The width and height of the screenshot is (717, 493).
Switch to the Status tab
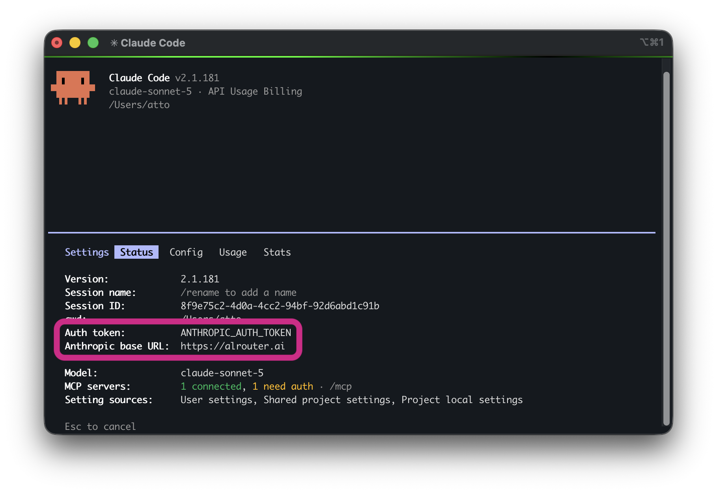[136, 252]
